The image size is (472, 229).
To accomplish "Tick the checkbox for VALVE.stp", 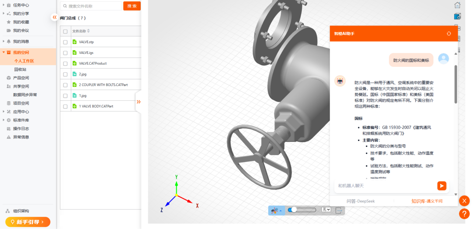I will (65, 42).
